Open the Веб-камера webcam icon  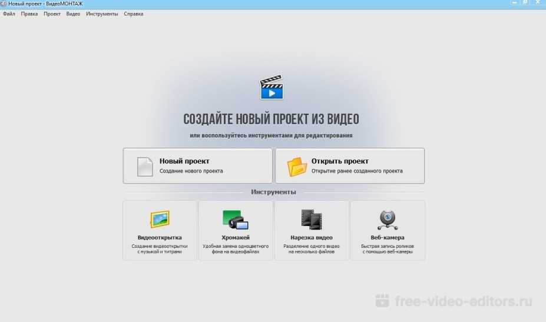click(x=387, y=220)
